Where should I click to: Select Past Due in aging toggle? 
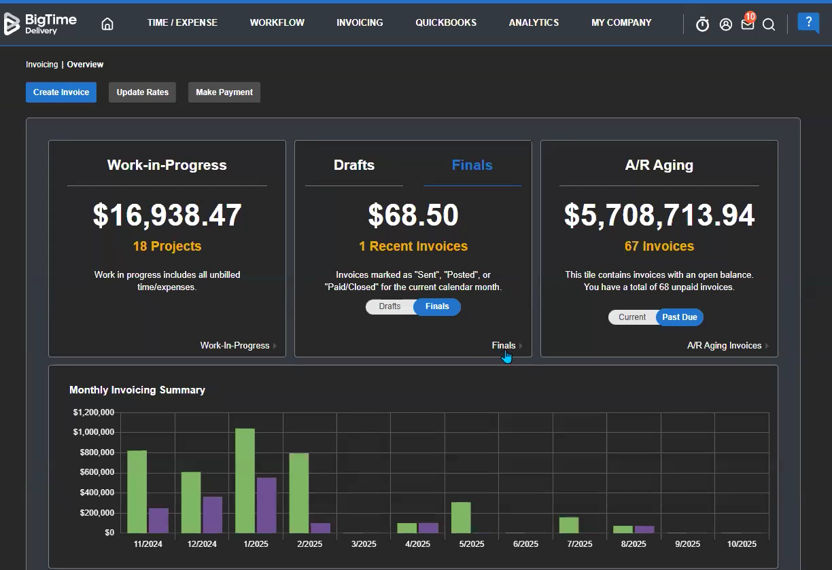[680, 317]
